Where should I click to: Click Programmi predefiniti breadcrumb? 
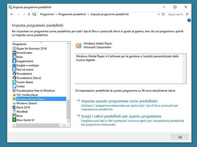pos(72,14)
